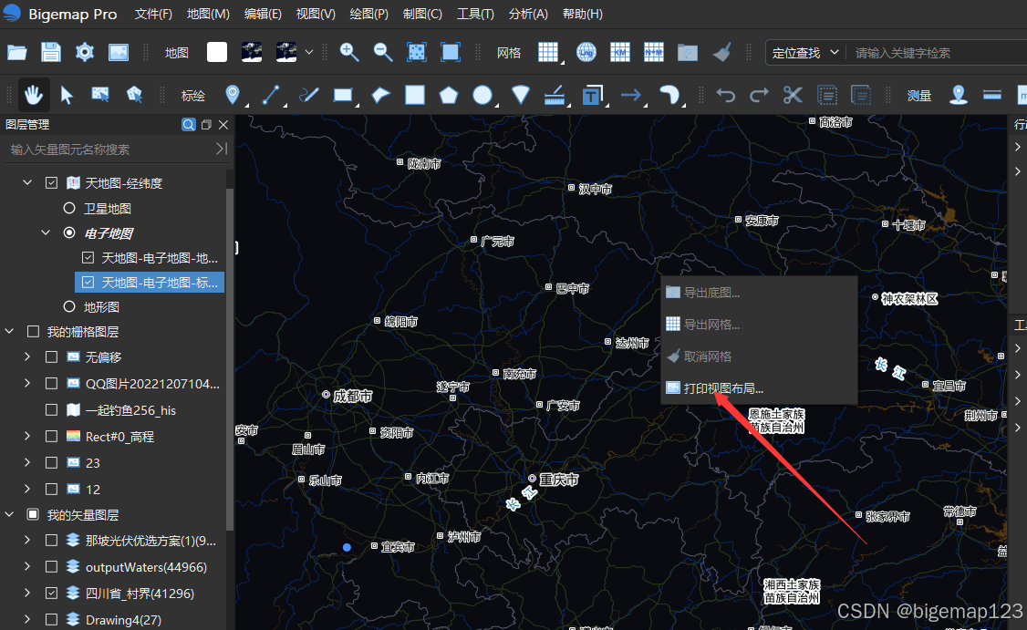Click the broom clear-grid icon
The height and width of the screenshot is (630, 1027).
point(721,52)
